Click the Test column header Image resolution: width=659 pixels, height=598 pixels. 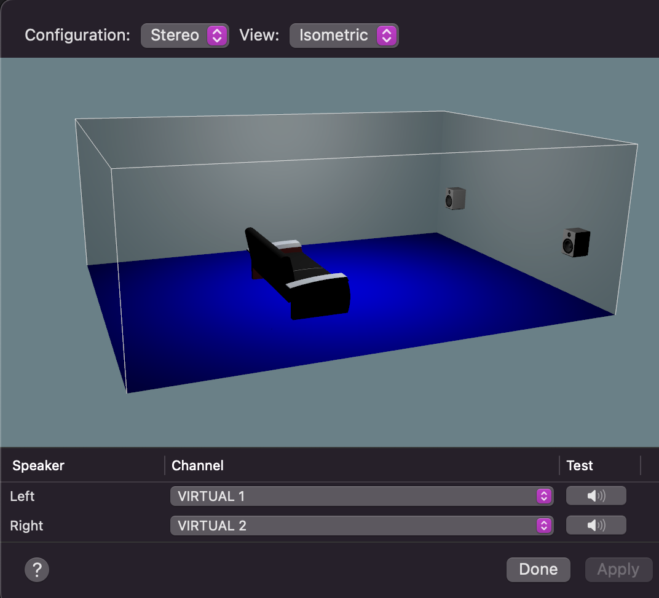coord(580,465)
